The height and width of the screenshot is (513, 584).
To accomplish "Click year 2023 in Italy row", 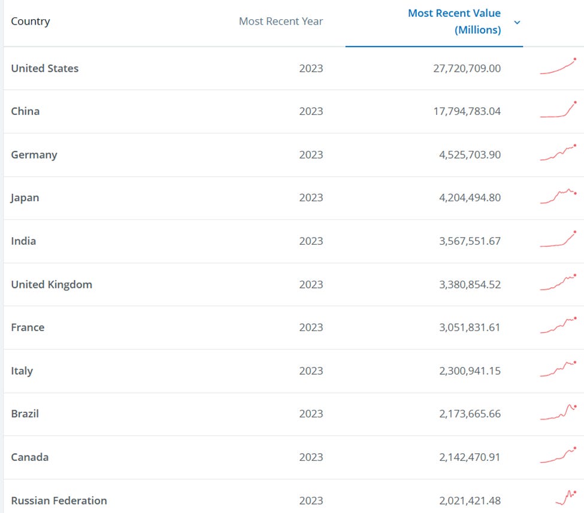I will click(311, 371).
